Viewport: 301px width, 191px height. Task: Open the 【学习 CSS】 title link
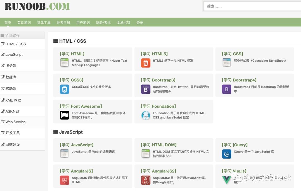(232, 54)
